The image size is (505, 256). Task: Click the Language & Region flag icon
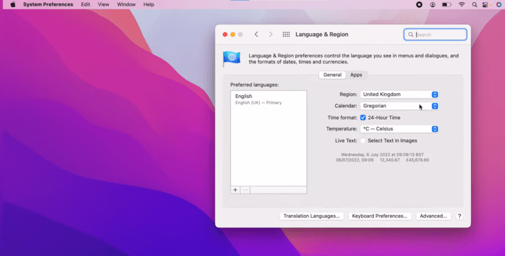tap(232, 59)
